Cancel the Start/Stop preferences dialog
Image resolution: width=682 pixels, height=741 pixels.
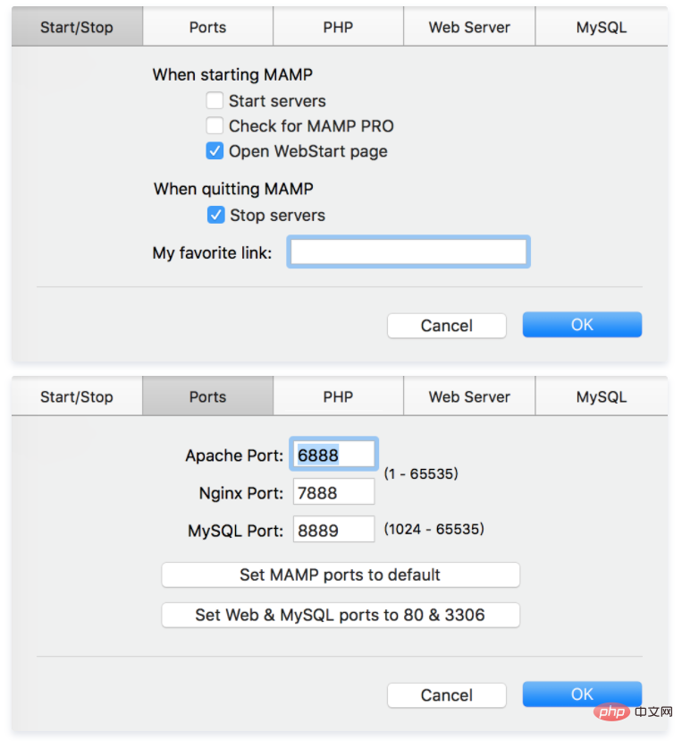coord(447,326)
